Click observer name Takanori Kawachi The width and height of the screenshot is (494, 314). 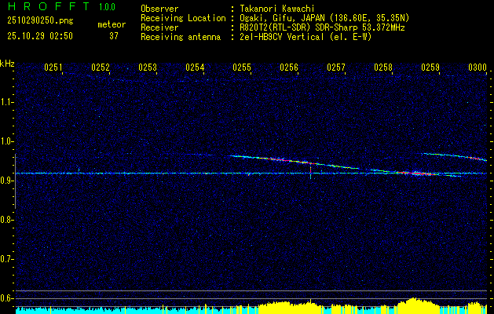coord(277,9)
